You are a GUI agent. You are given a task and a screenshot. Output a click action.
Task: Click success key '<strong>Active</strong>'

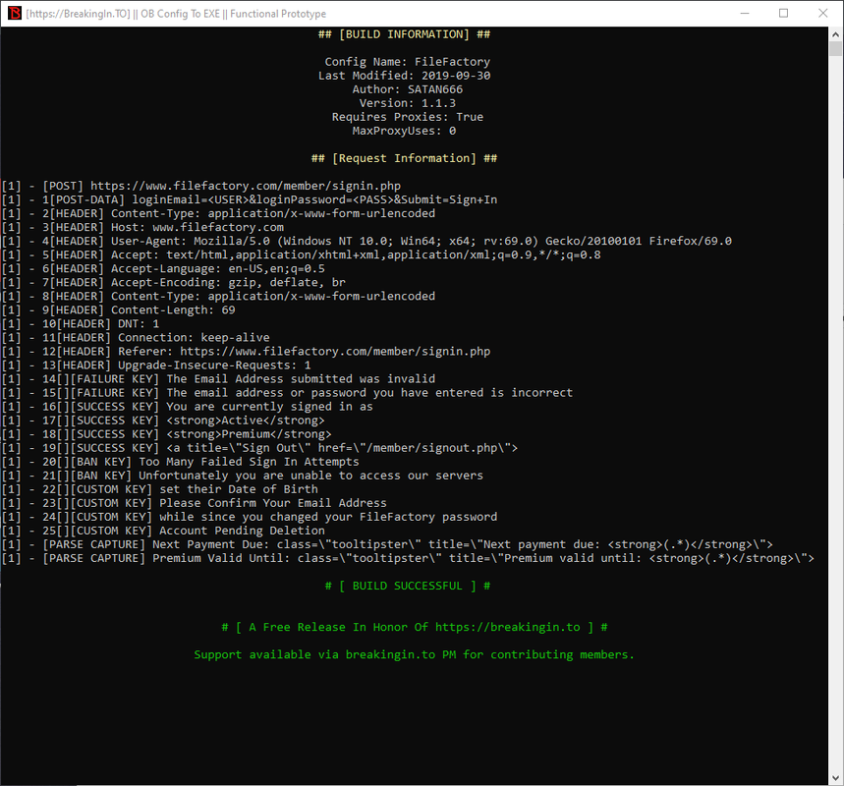pos(163,421)
